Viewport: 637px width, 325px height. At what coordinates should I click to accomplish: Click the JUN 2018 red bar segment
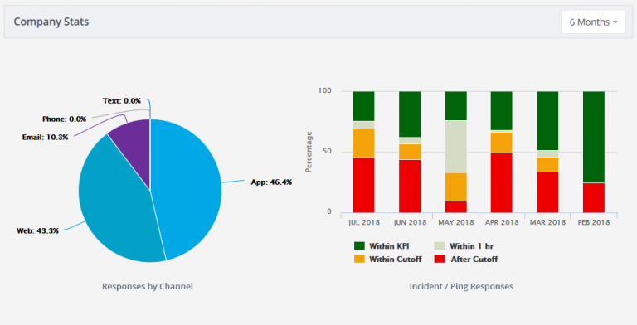click(x=410, y=186)
